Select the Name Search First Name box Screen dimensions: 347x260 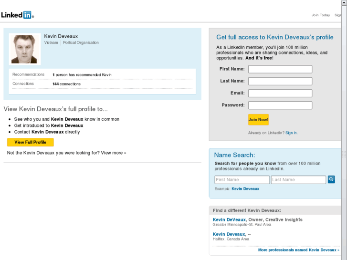[x=242, y=180]
